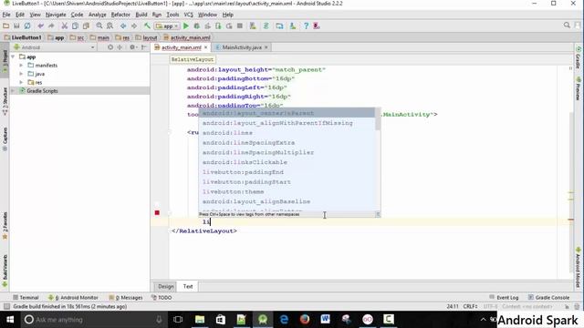Open the VCS menu
Image resolution: width=584 pixels, height=328 pixels.
pyautogui.click(x=189, y=15)
